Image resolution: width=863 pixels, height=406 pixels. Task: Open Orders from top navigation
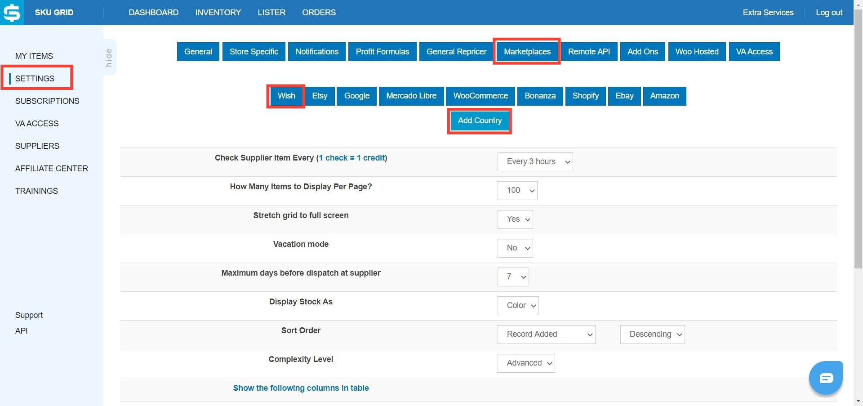pos(319,13)
